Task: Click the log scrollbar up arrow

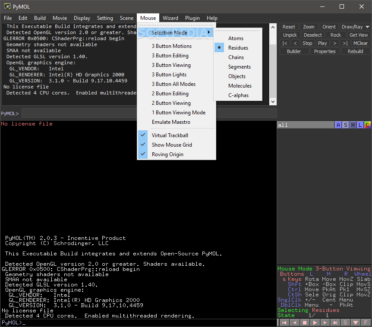Action: coord(273,27)
